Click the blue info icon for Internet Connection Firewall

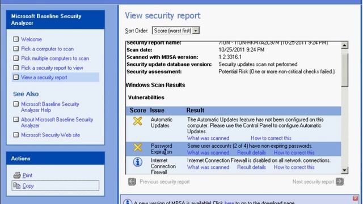[x=137, y=162]
